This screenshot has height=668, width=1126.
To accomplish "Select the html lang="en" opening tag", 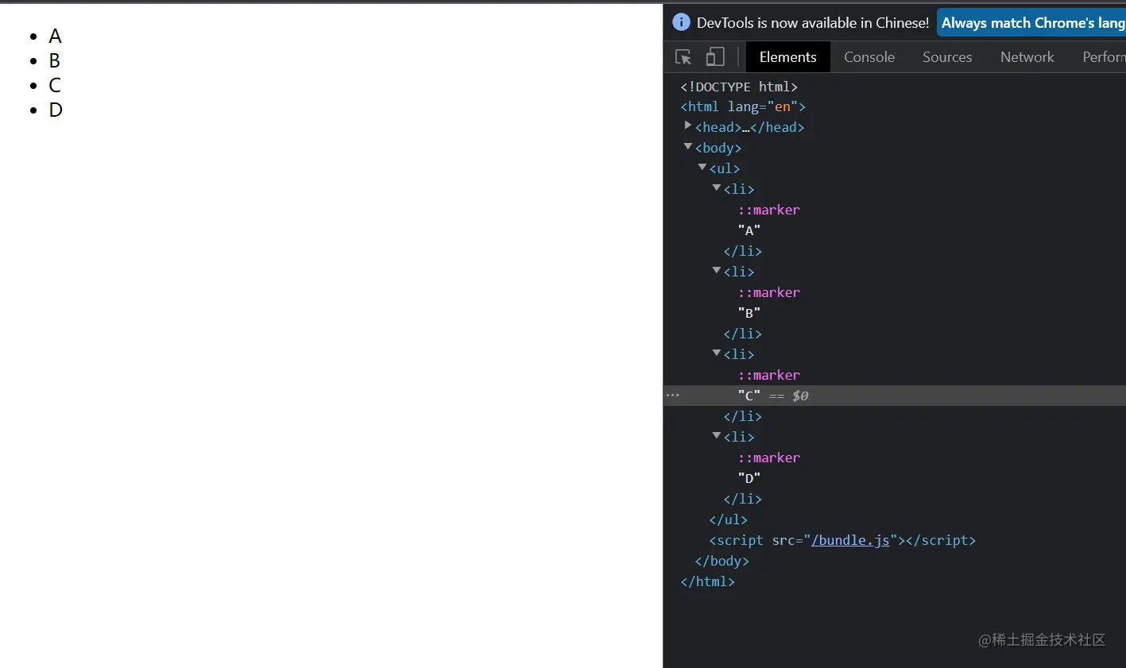I will [743, 106].
